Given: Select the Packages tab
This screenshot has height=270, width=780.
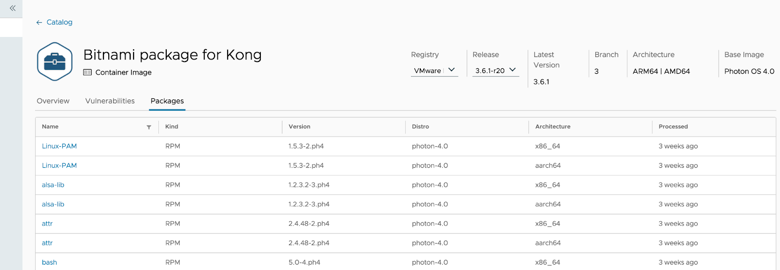Looking at the screenshot, I should [x=167, y=101].
